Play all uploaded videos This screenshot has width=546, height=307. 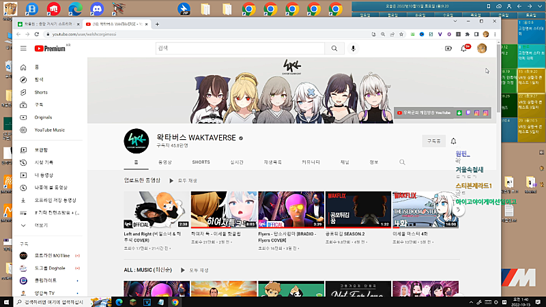(183, 181)
